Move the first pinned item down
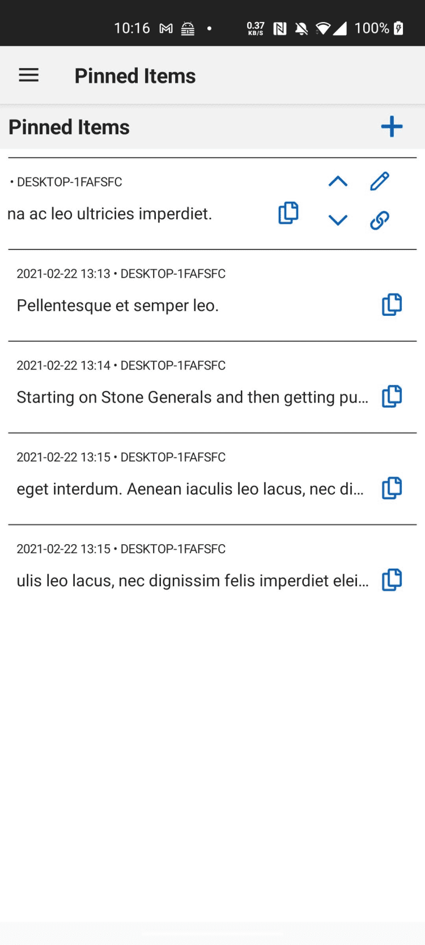Screen dimensions: 425x945 coord(338,221)
